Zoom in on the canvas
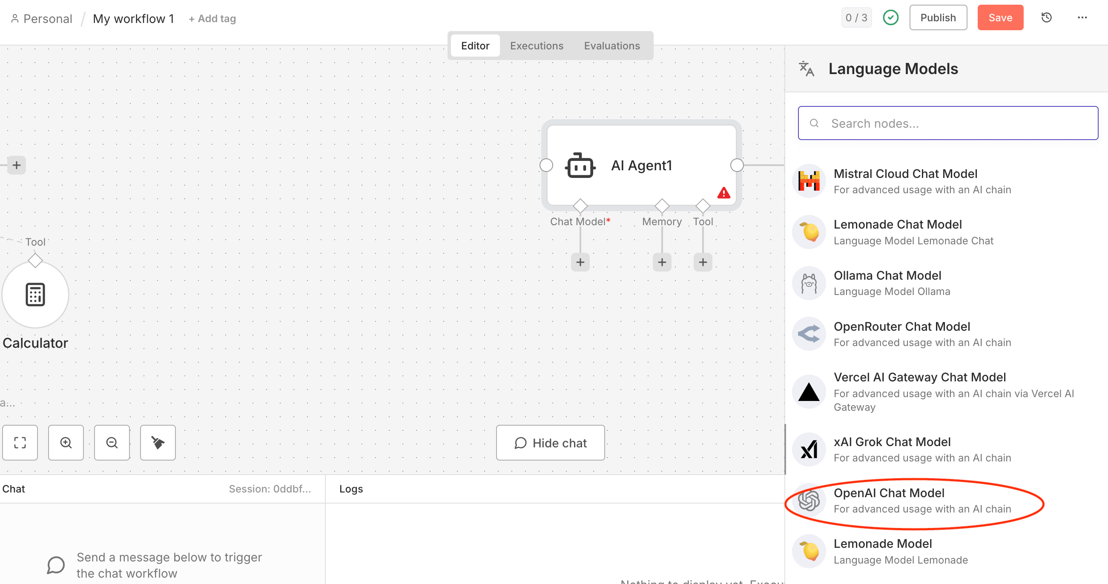The width and height of the screenshot is (1108, 584). (66, 443)
